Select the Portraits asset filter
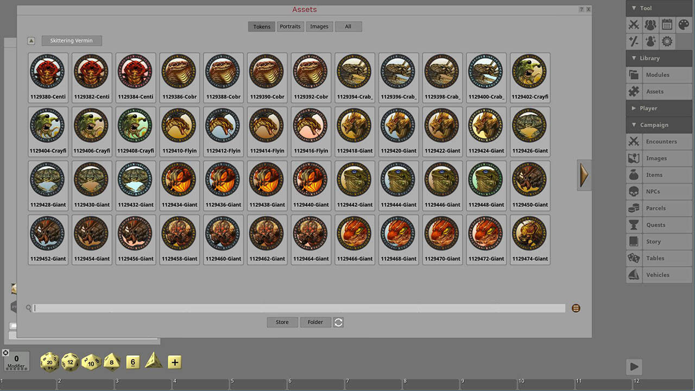 (290, 26)
